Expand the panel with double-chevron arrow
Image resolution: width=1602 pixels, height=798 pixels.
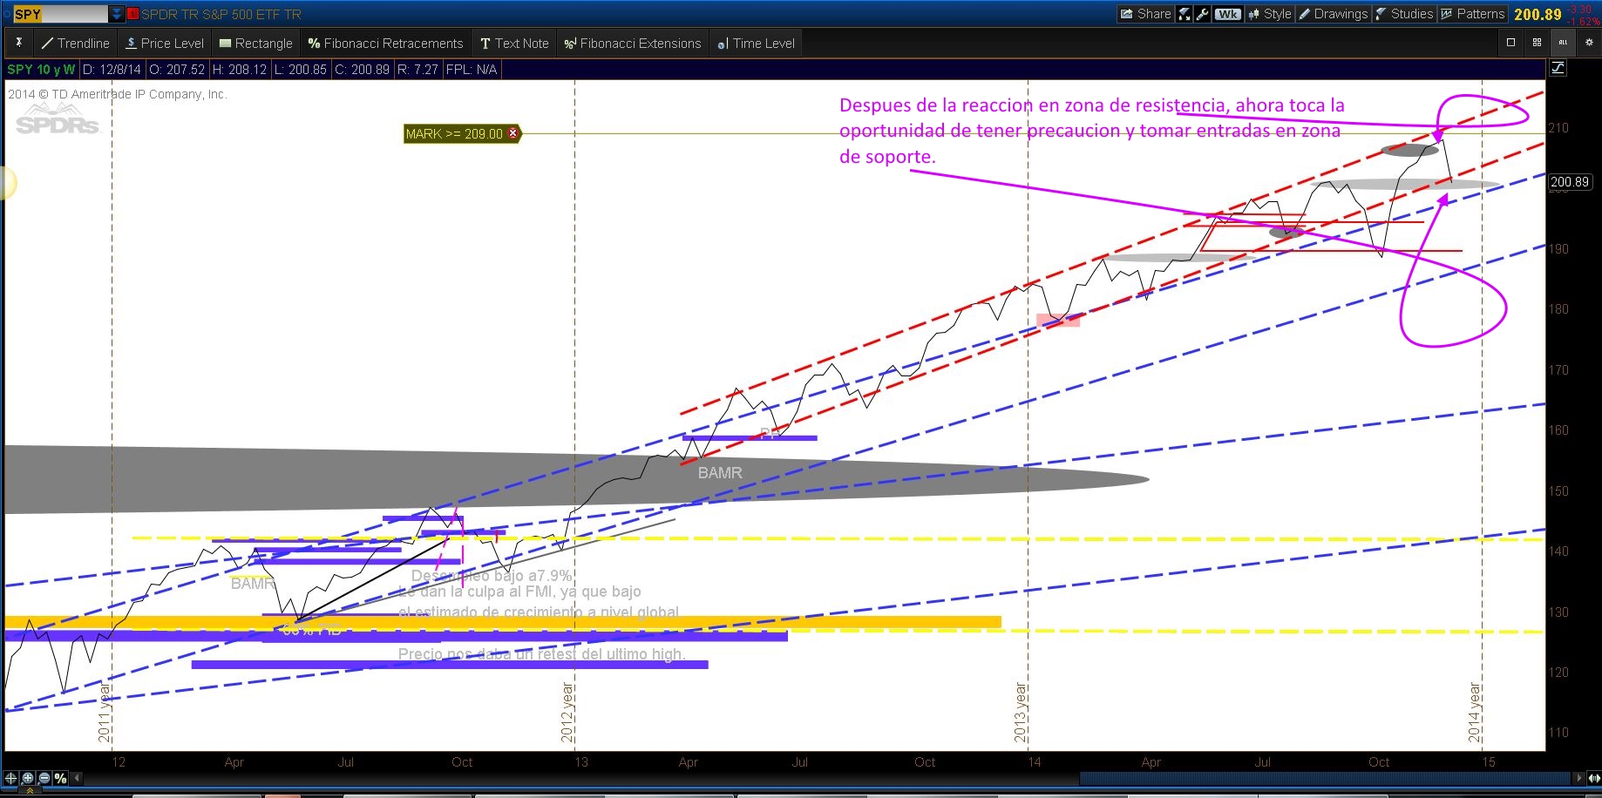(29, 791)
